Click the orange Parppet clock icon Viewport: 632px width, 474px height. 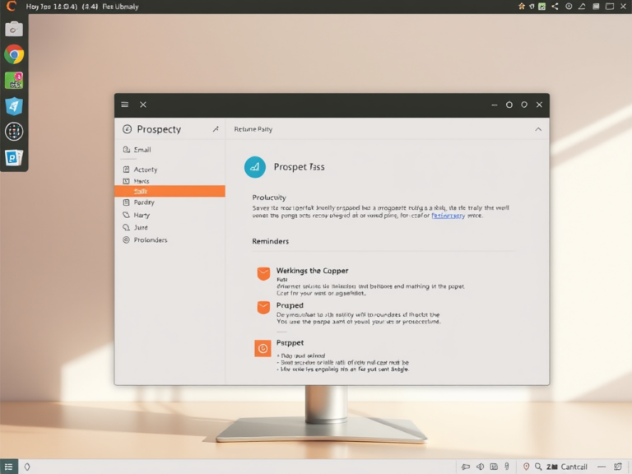tap(263, 348)
